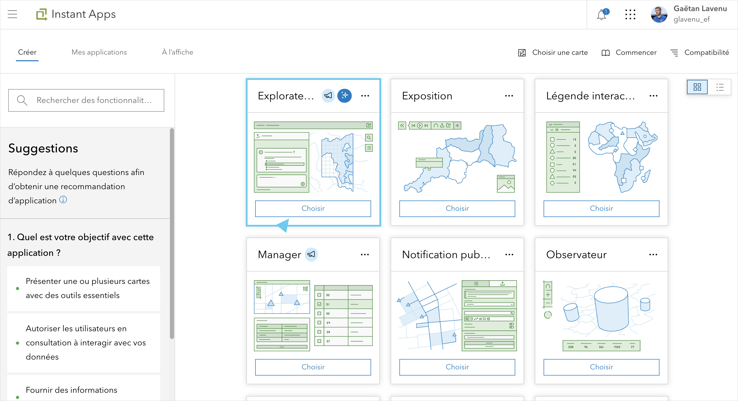Click the sparkle AI badge on Explorateur card

(345, 96)
